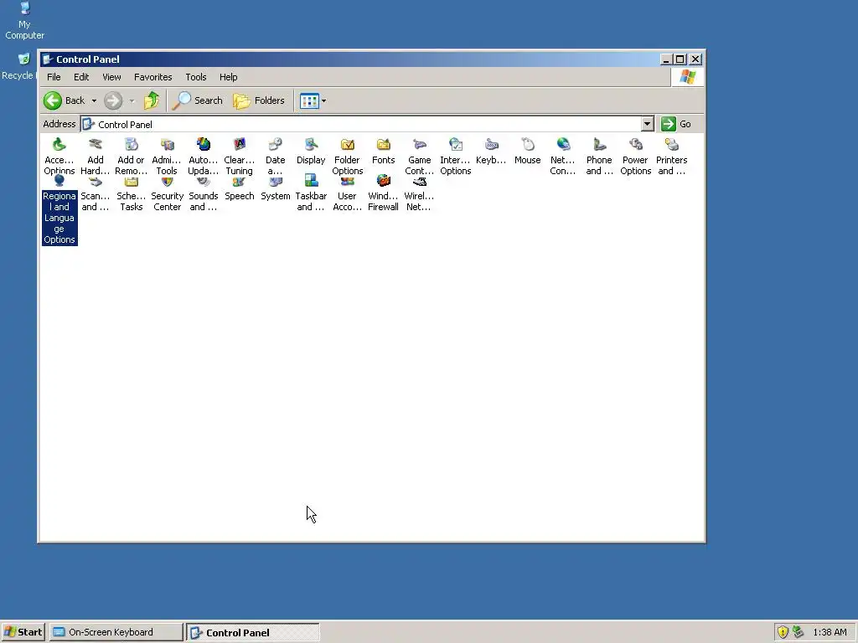Click Control Panel taskbar button
The height and width of the screenshot is (643, 858).
pyautogui.click(x=253, y=632)
